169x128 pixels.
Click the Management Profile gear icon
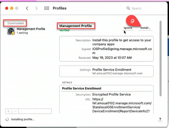11,31
